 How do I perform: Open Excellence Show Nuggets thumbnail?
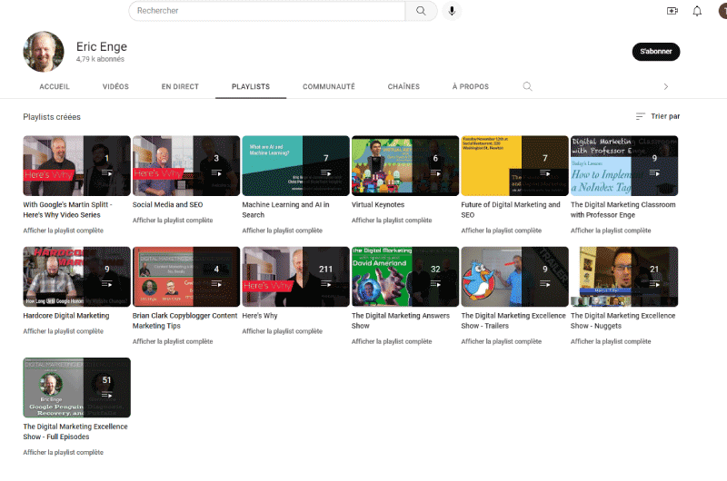point(624,277)
